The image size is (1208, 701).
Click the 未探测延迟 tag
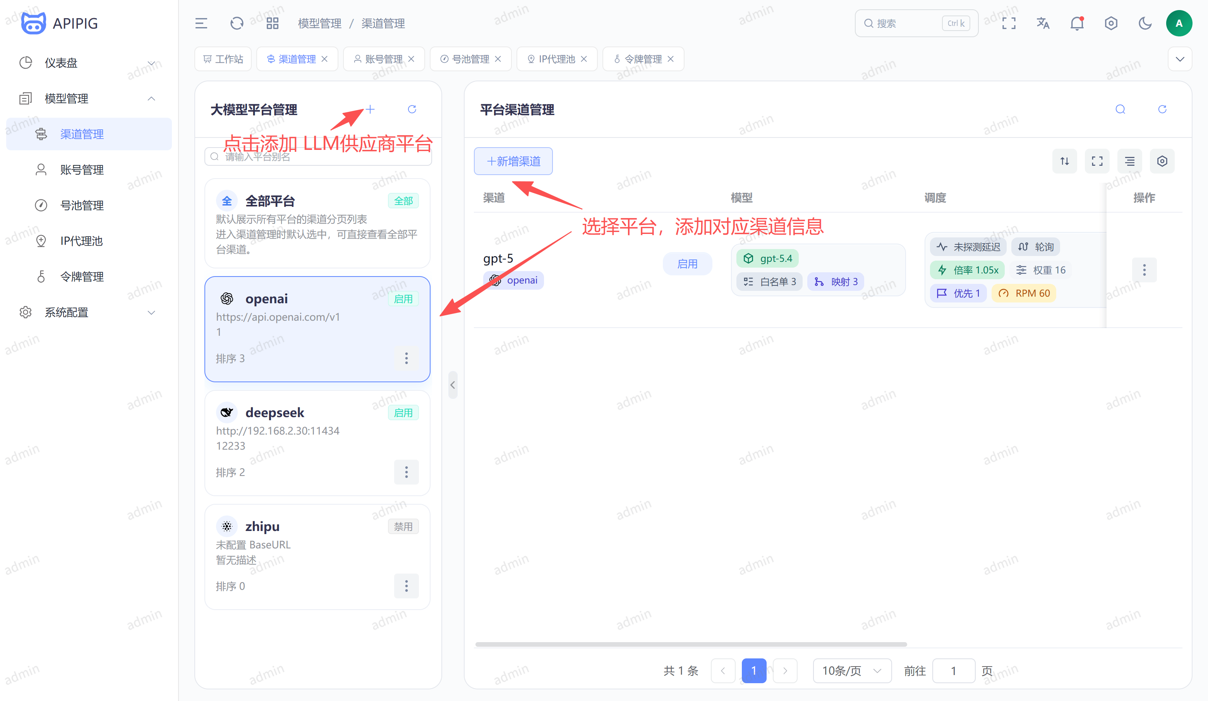coord(968,247)
